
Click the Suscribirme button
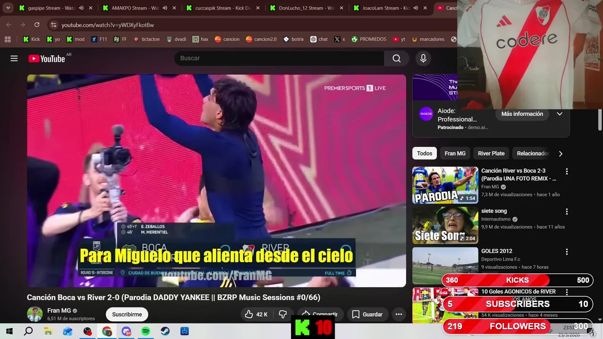pyautogui.click(x=127, y=315)
